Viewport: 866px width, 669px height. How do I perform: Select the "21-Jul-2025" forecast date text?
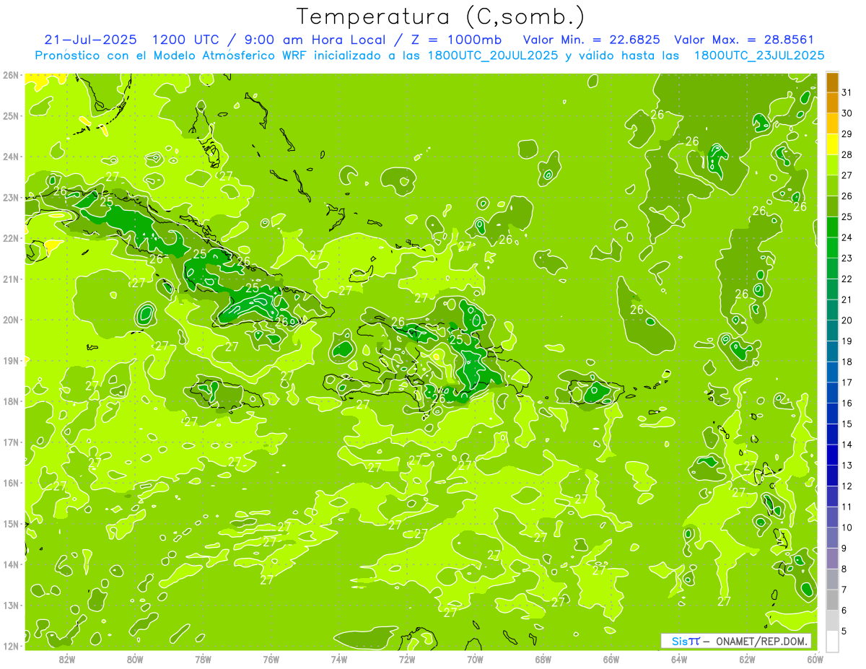click(x=90, y=40)
